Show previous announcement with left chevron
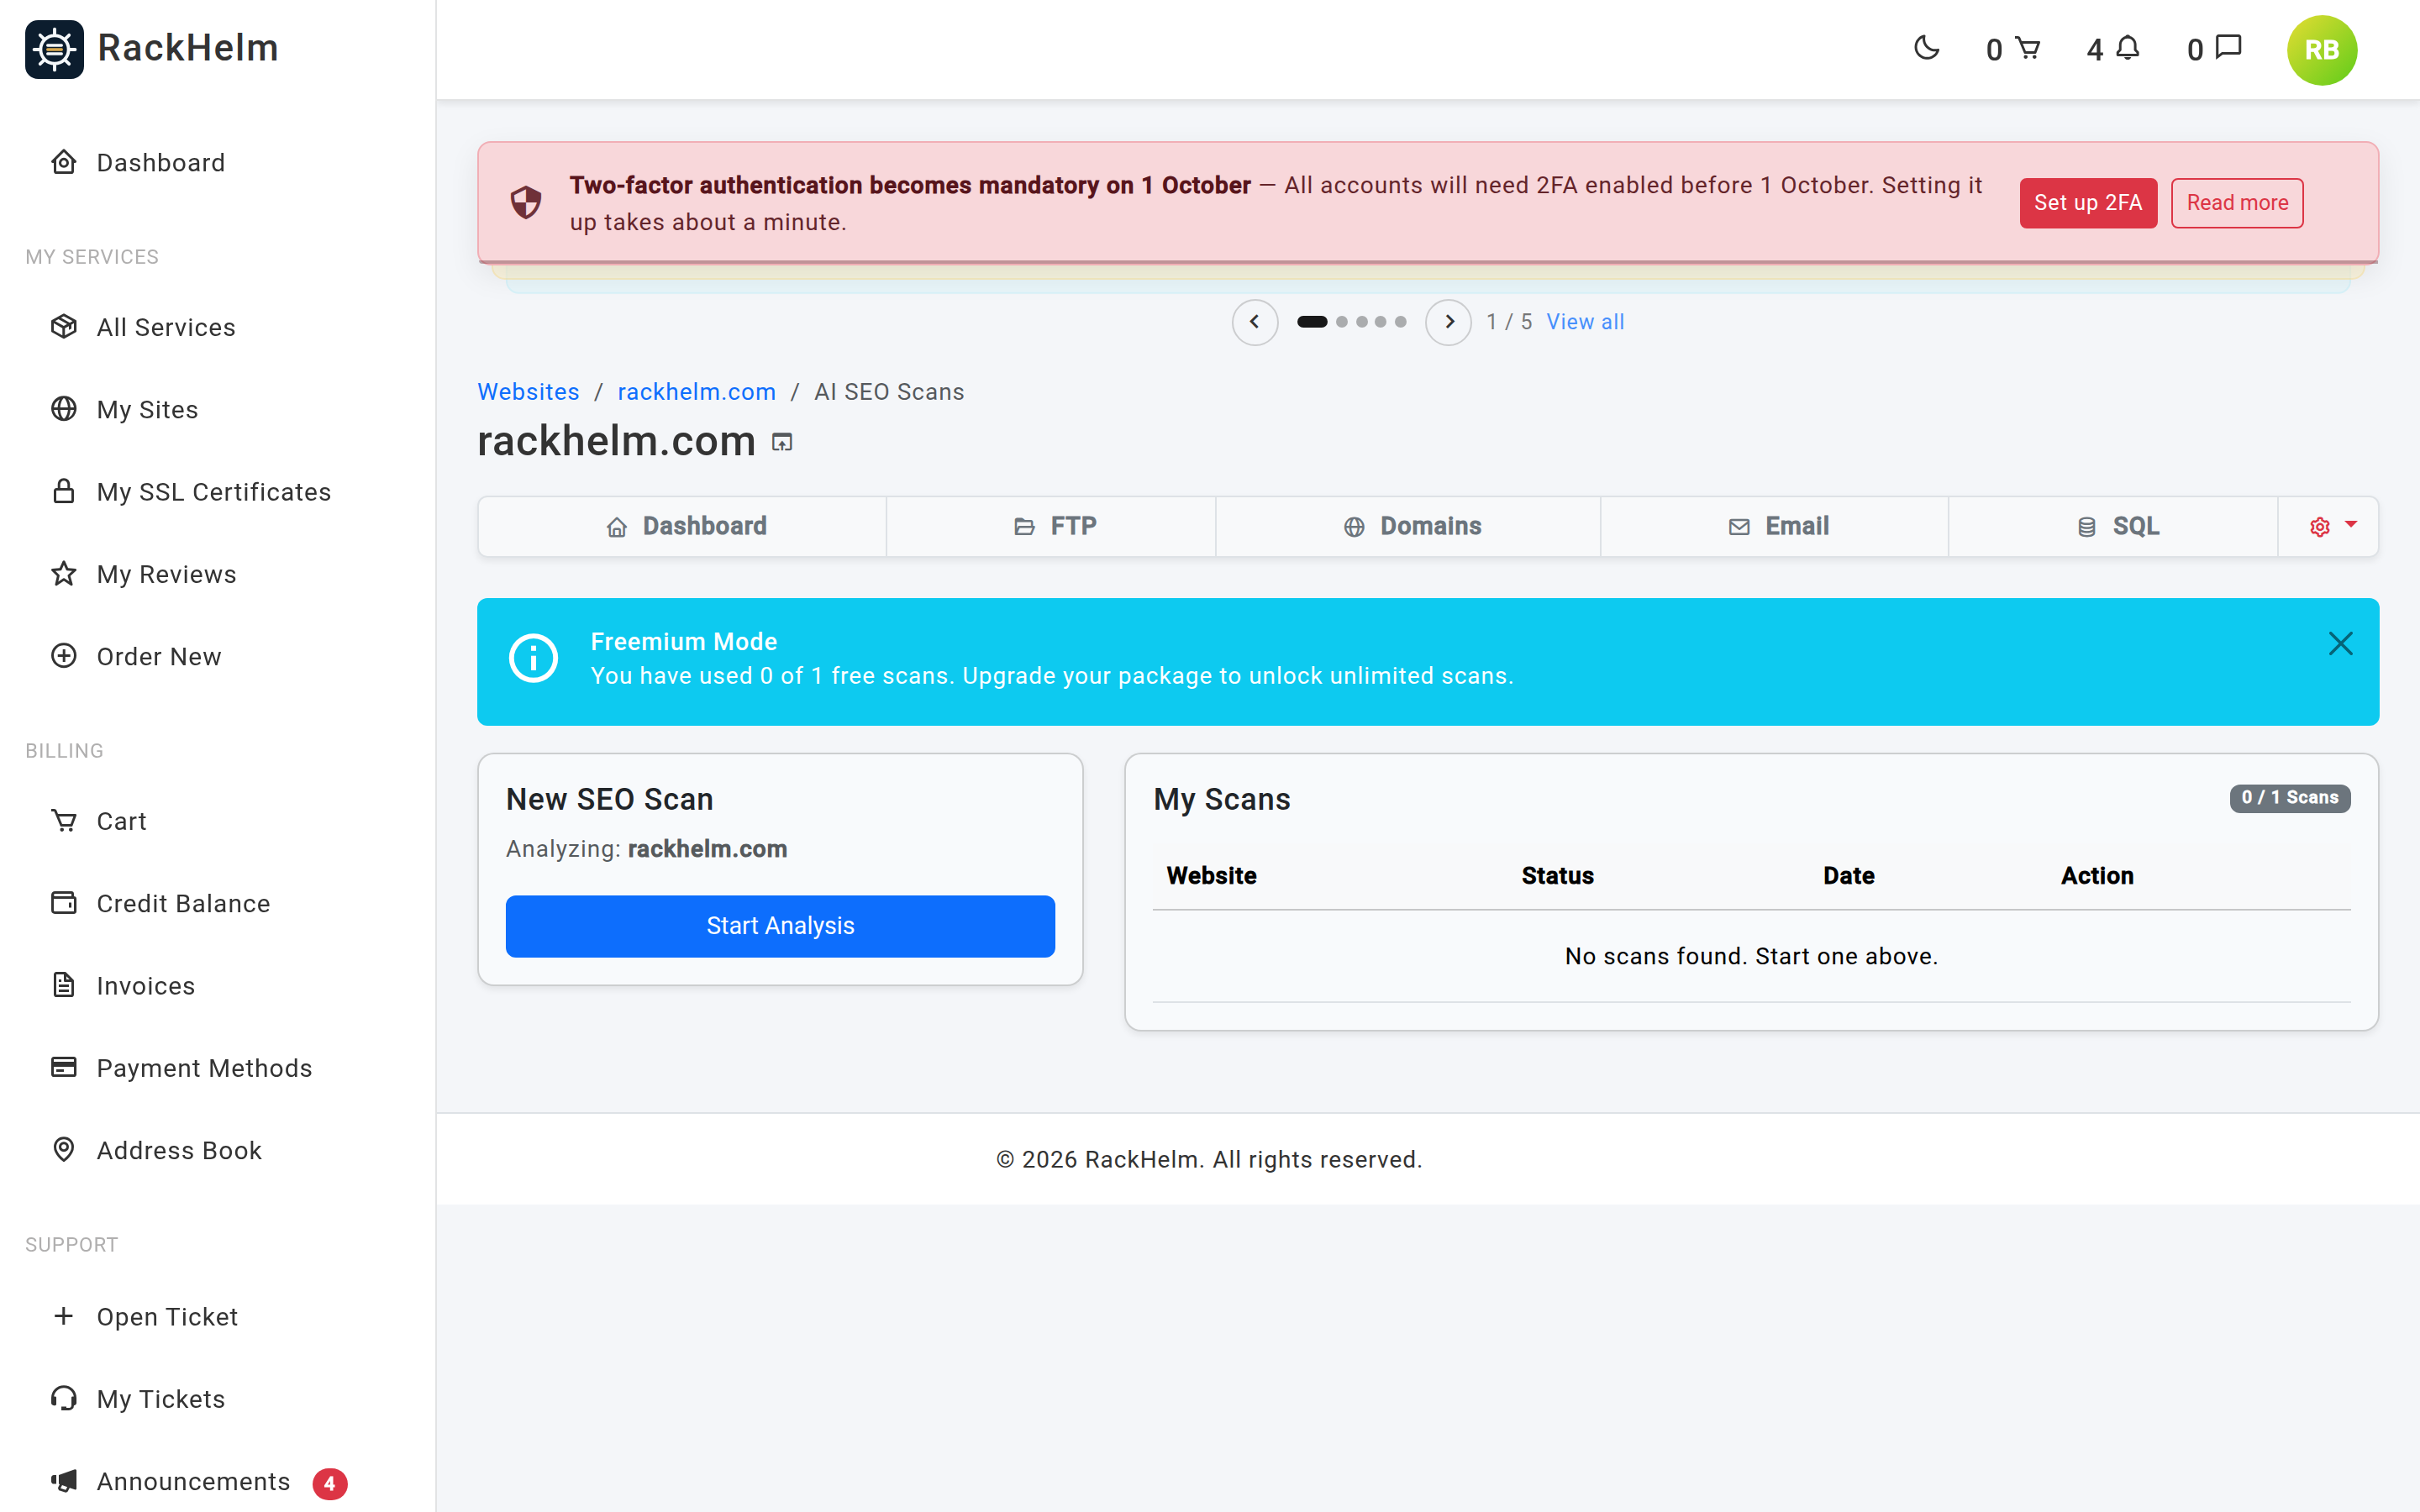 [1254, 322]
